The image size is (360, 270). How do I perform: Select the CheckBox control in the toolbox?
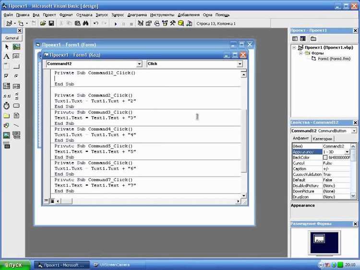point(7,76)
